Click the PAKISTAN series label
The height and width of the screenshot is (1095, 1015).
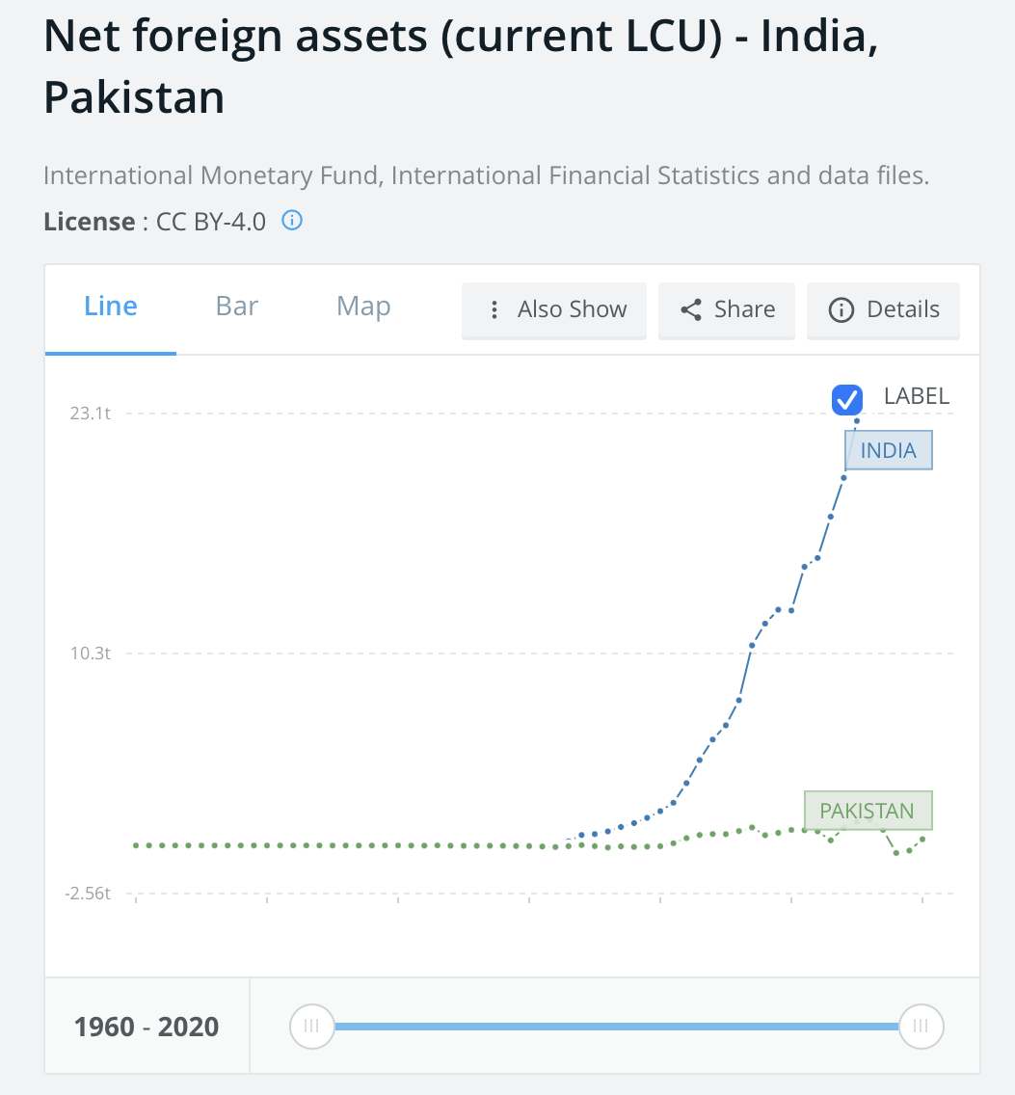(868, 811)
